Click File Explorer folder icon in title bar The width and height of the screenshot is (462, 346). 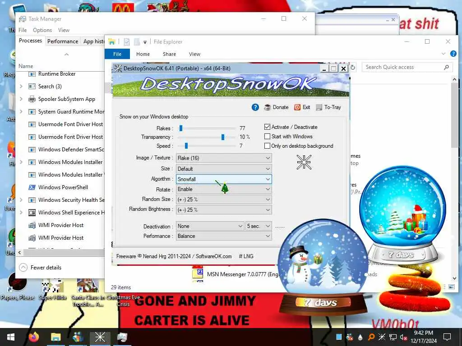coord(112,42)
